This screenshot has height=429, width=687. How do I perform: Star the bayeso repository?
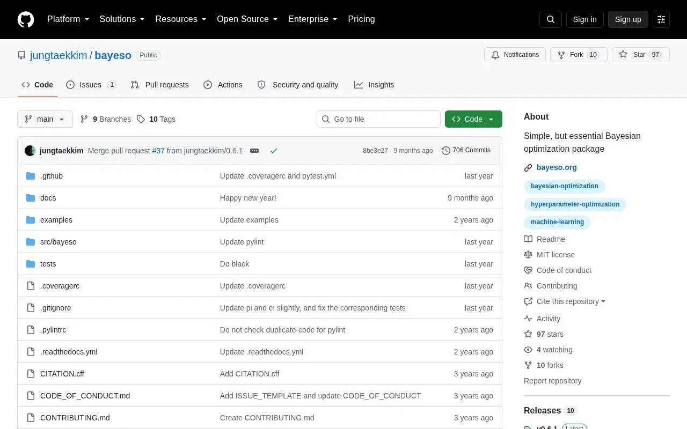(641, 55)
